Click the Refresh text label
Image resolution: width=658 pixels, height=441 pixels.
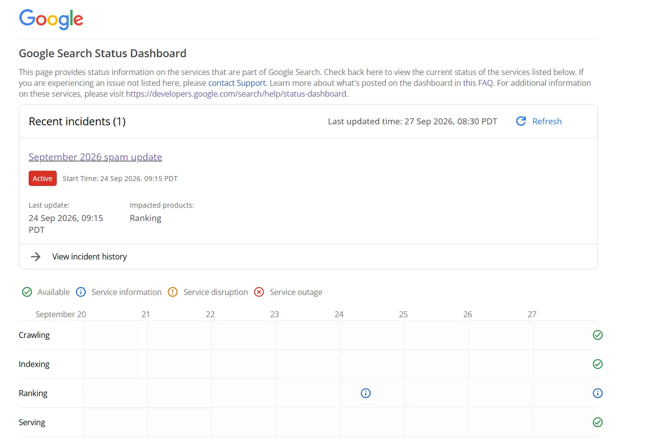coord(547,121)
